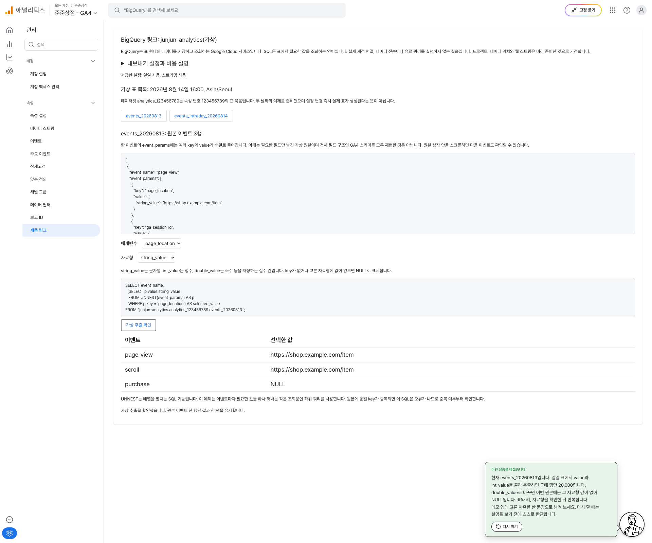Open 제품 링크 in the admin menu

[x=61, y=230]
